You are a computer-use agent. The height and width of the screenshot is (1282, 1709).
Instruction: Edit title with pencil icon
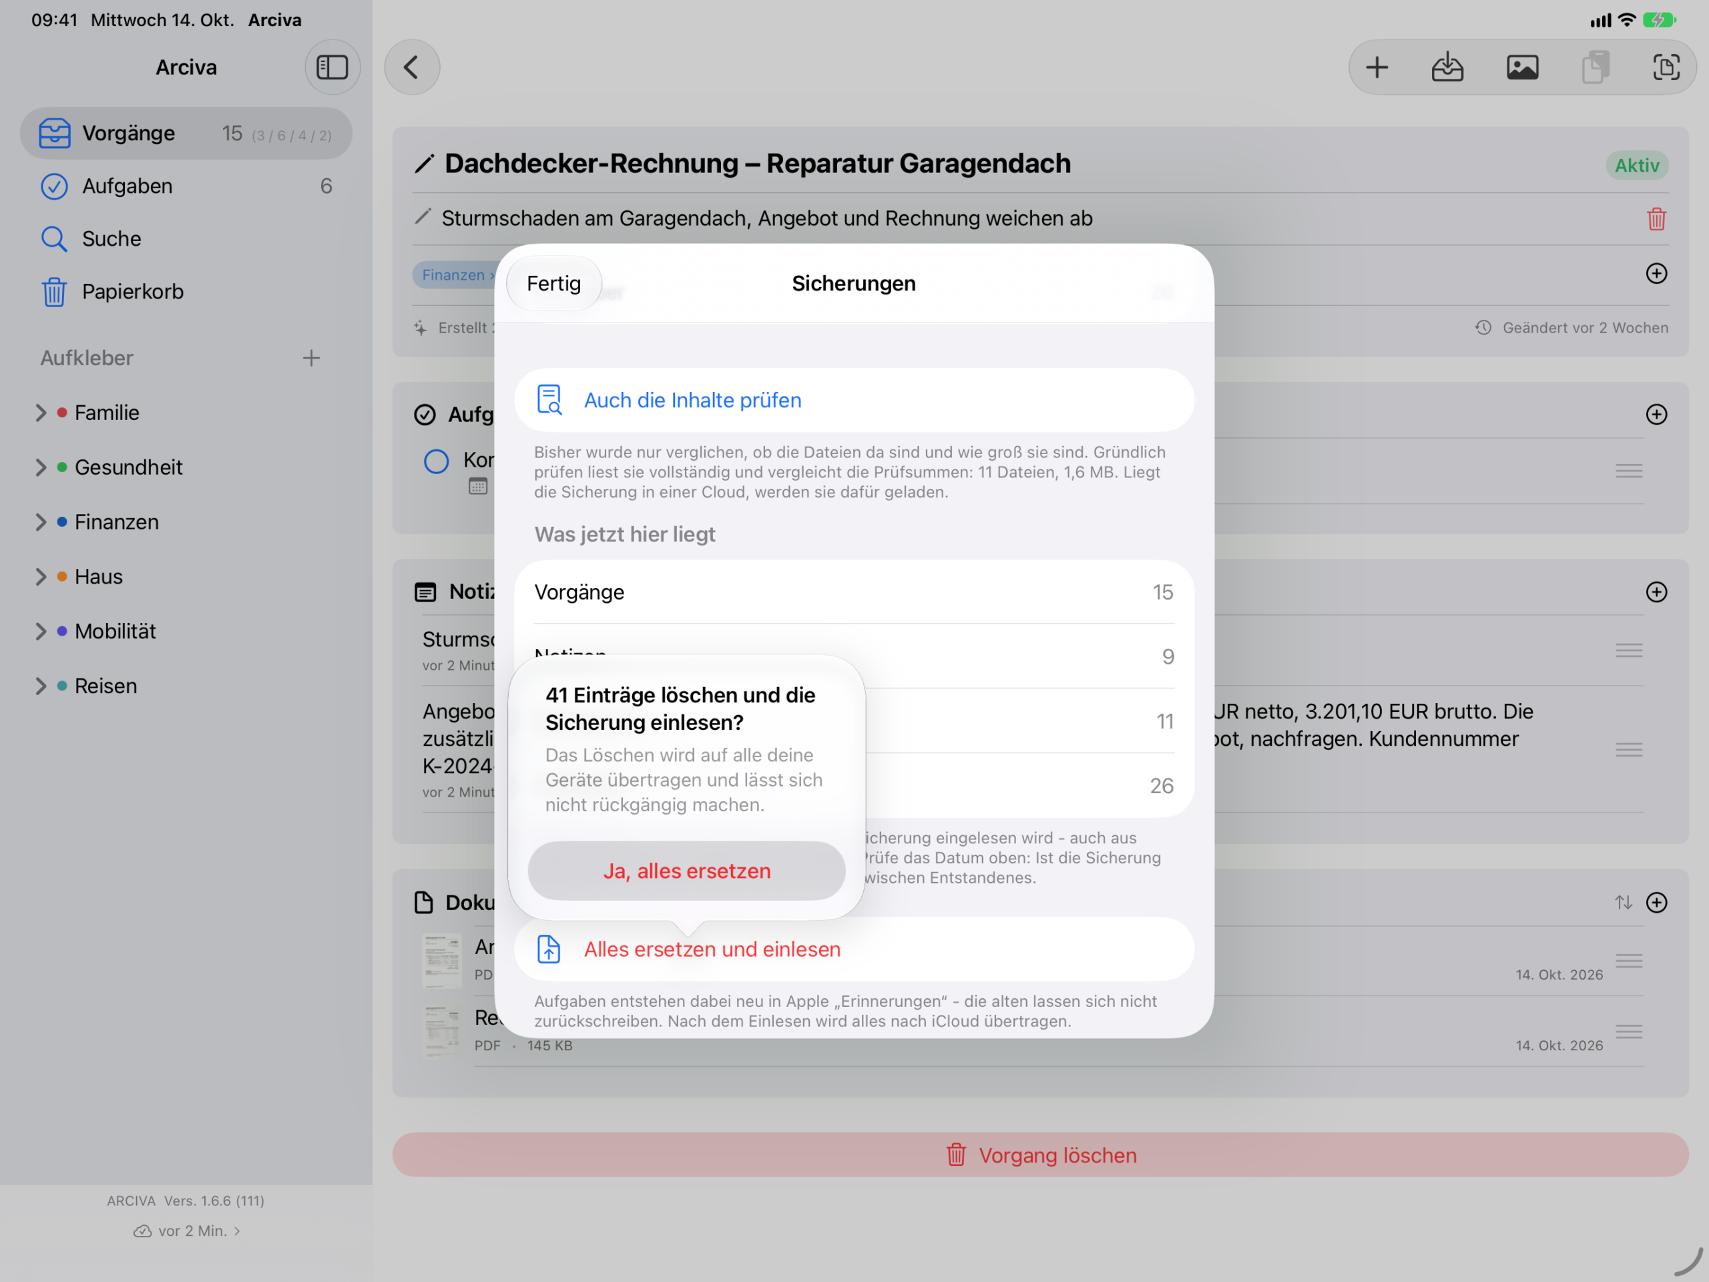pyautogui.click(x=424, y=164)
